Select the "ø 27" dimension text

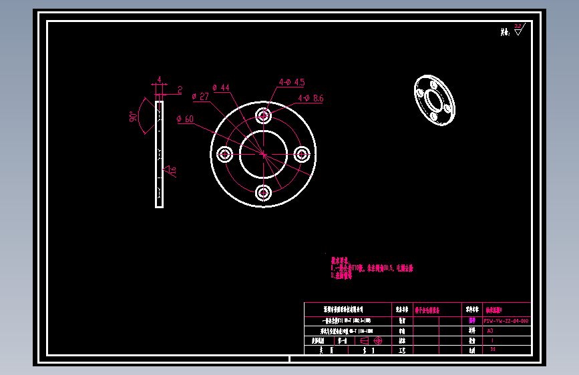tap(200, 97)
